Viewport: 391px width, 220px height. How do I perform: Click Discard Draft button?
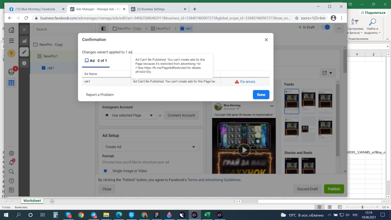point(307,189)
